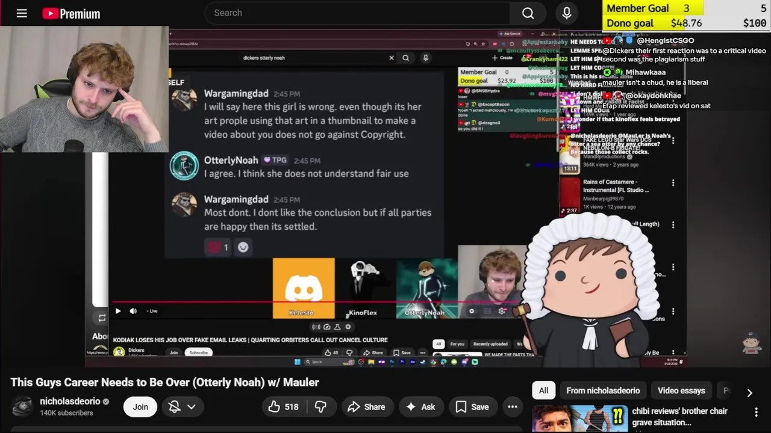Image resolution: width=771 pixels, height=433 pixels.
Task: Toggle the notification bell for nicholasdeorio
Action: (174, 407)
